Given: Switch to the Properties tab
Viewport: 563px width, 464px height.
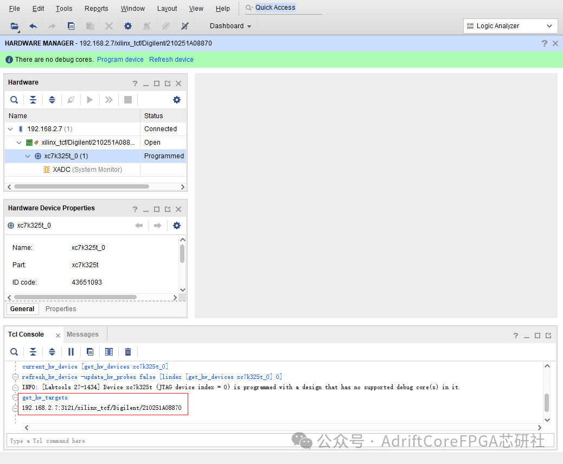Looking at the screenshot, I should coord(61,308).
